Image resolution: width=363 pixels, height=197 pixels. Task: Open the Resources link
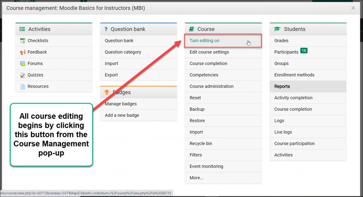[38, 86]
